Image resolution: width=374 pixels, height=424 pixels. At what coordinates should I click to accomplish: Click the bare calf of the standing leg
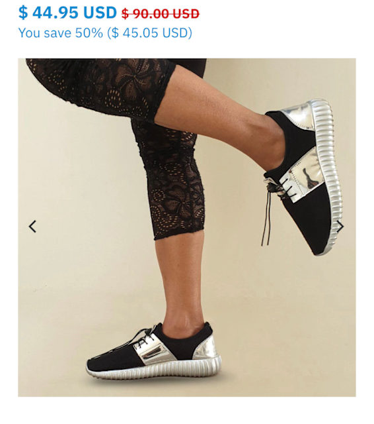coord(180,278)
